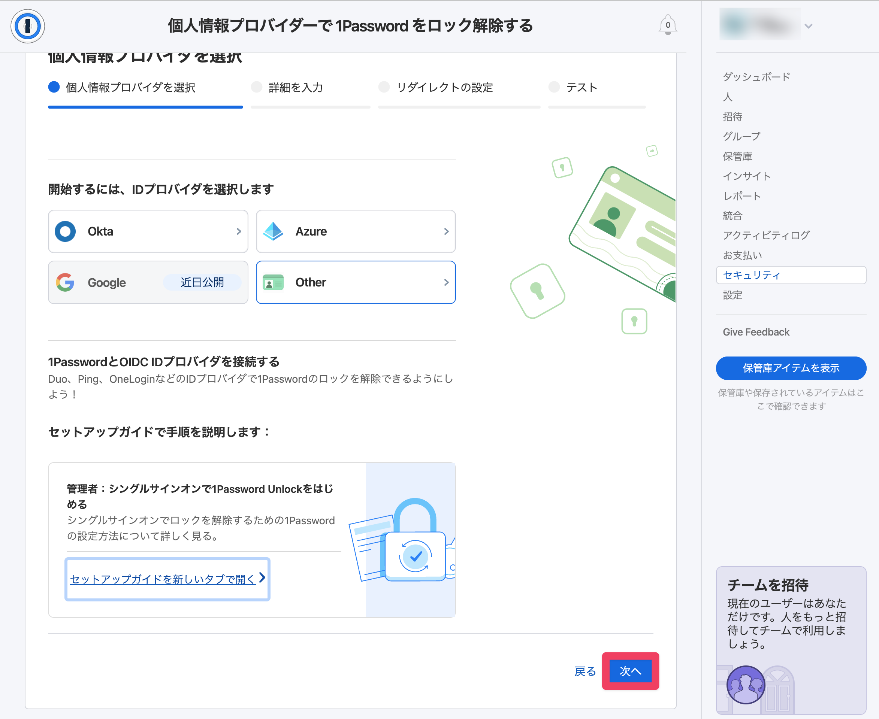Click the Okta logo icon
879x719 pixels.
66,231
